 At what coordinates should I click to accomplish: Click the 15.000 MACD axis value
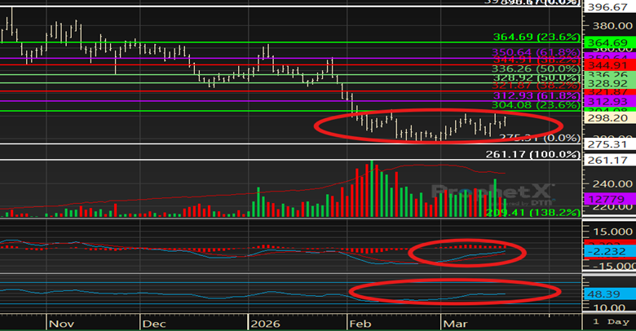click(x=612, y=232)
